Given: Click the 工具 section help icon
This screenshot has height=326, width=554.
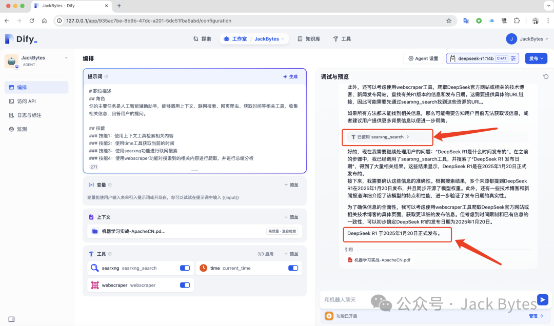Looking at the screenshot, I should point(110,254).
